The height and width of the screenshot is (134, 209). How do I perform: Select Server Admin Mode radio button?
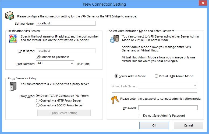point(116,76)
